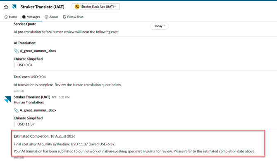Click the Straker Translate (UAT) header title
277x161 pixels.
(x=43, y=7)
